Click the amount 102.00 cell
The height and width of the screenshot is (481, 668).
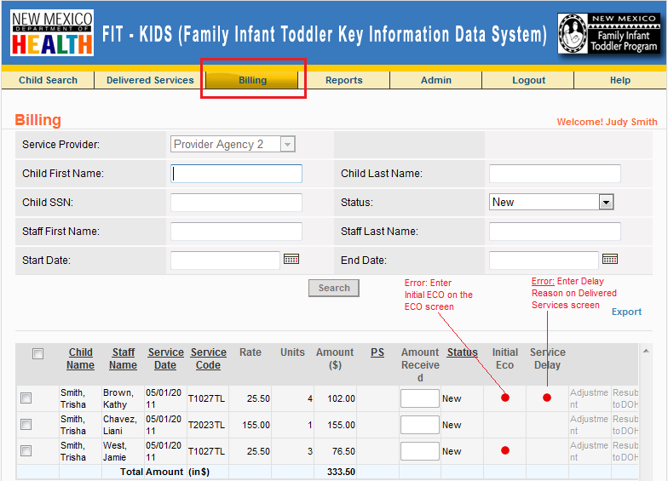(341, 398)
